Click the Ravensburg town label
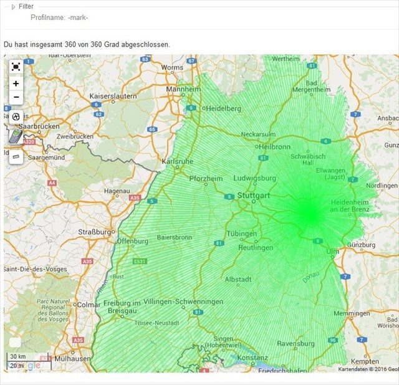The image size is (399, 385). (296, 343)
